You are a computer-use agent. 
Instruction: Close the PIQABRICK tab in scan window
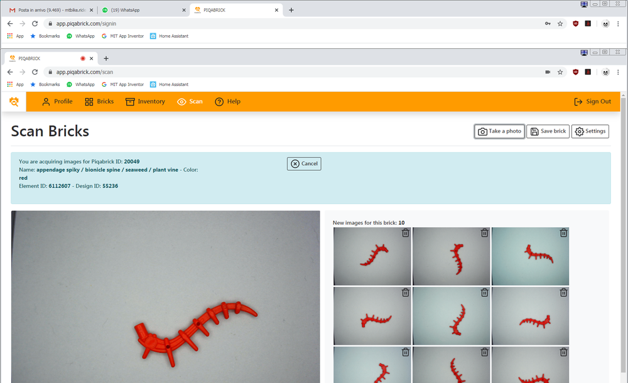click(x=91, y=58)
